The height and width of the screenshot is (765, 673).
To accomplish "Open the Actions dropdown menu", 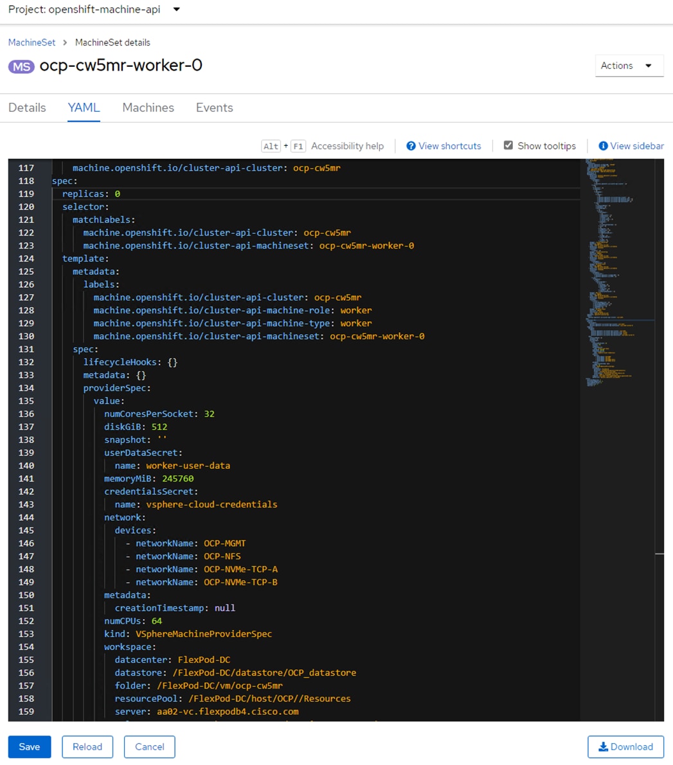I will (x=629, y=66).
